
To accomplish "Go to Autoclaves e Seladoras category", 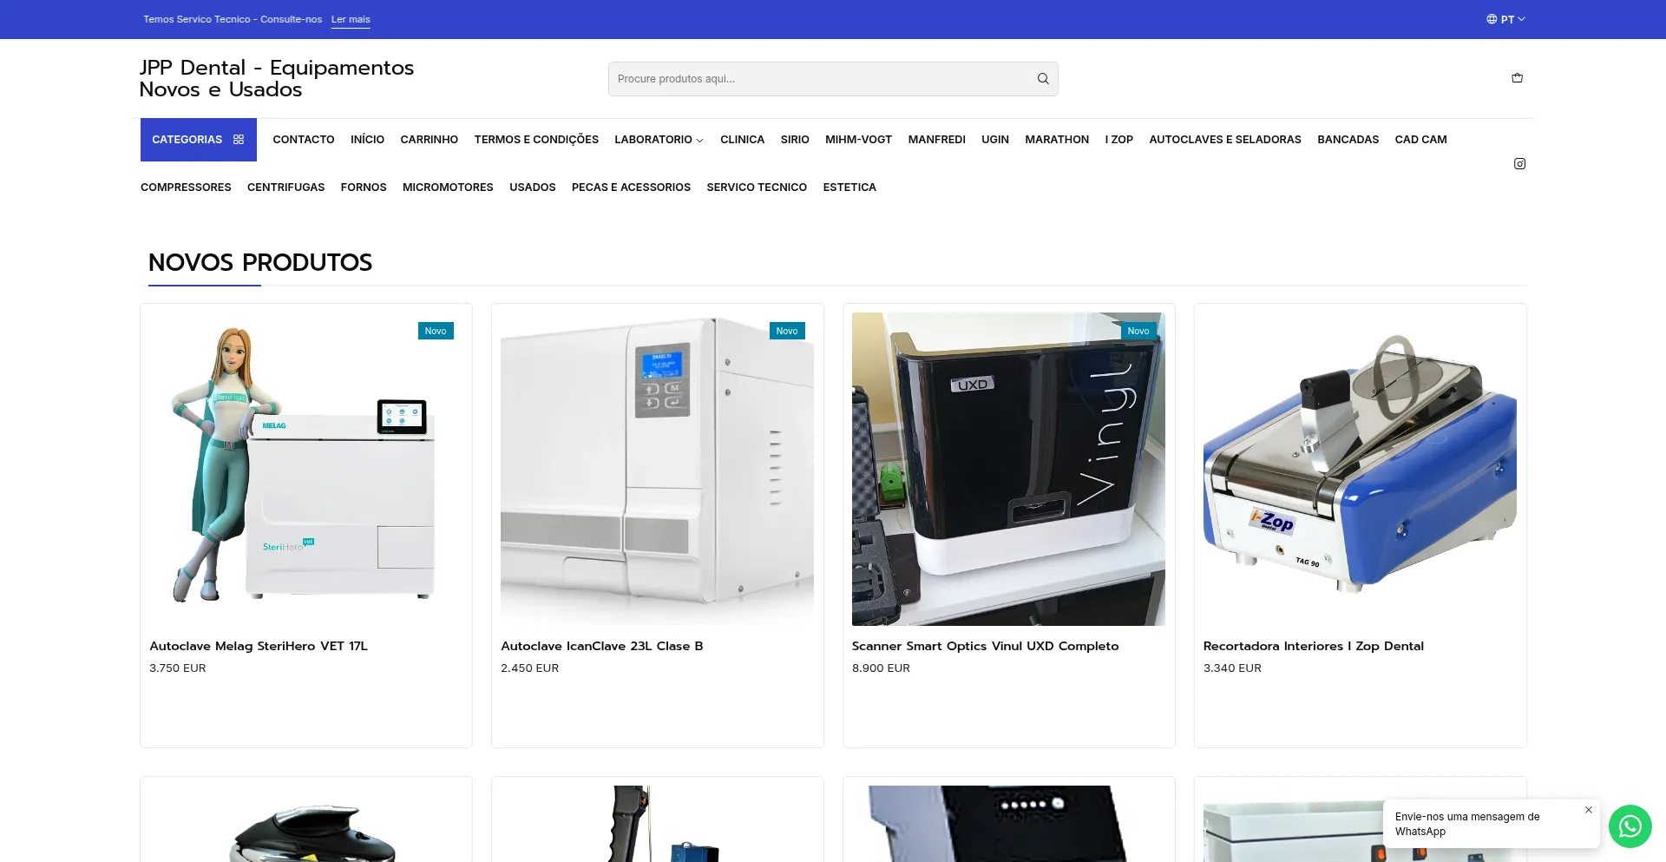I will click(x=1224, y=140).
